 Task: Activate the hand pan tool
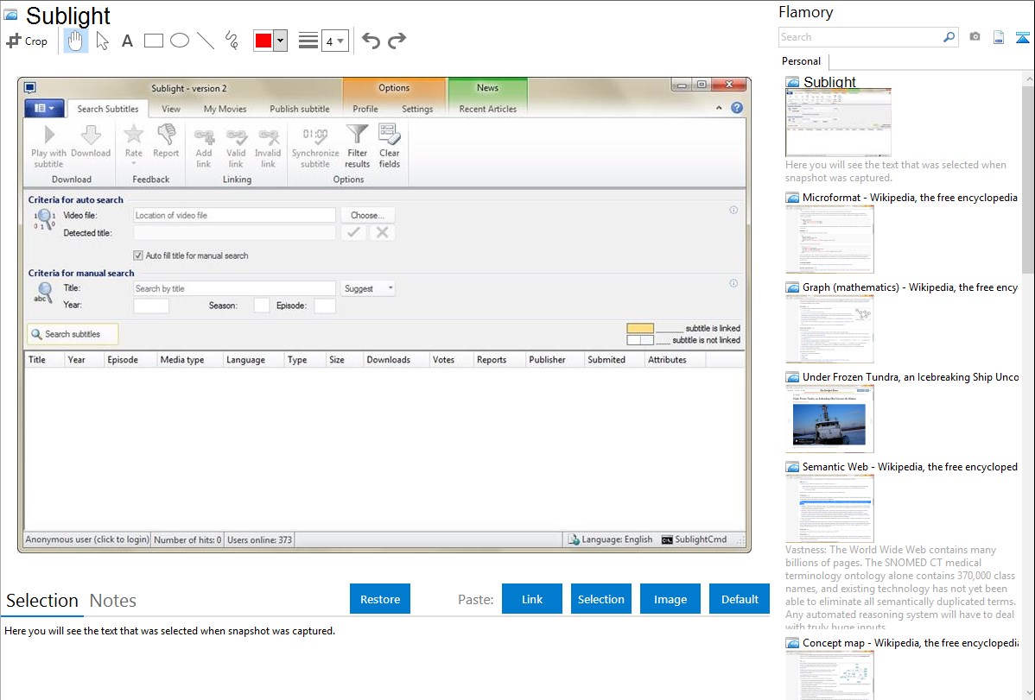click(x=76, y=41)
